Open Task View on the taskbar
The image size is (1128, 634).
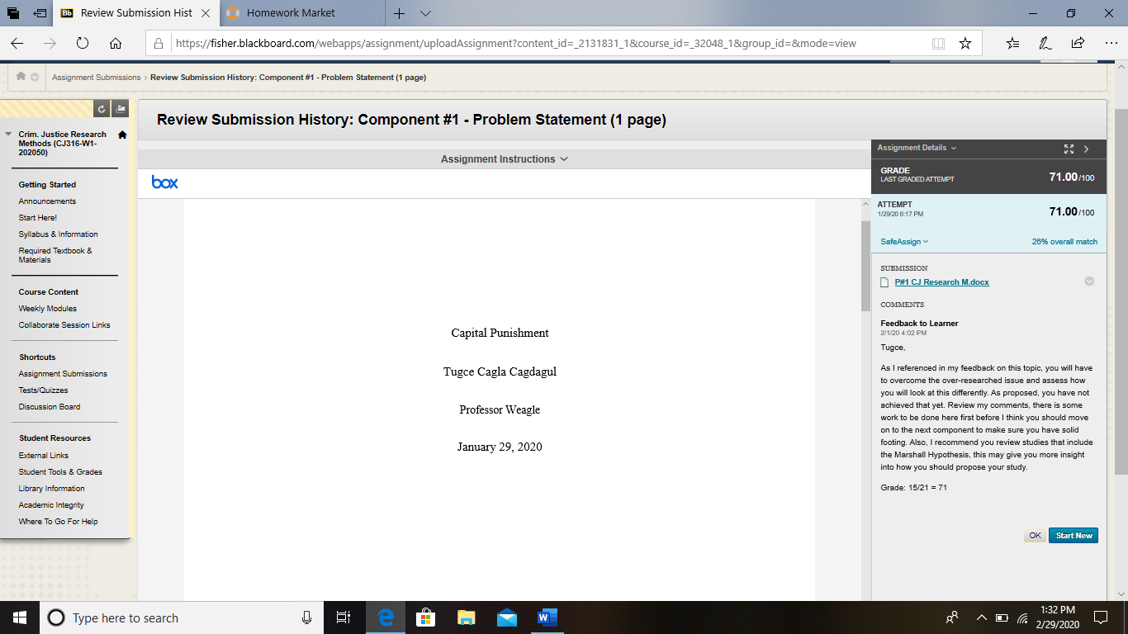point(344,617)
